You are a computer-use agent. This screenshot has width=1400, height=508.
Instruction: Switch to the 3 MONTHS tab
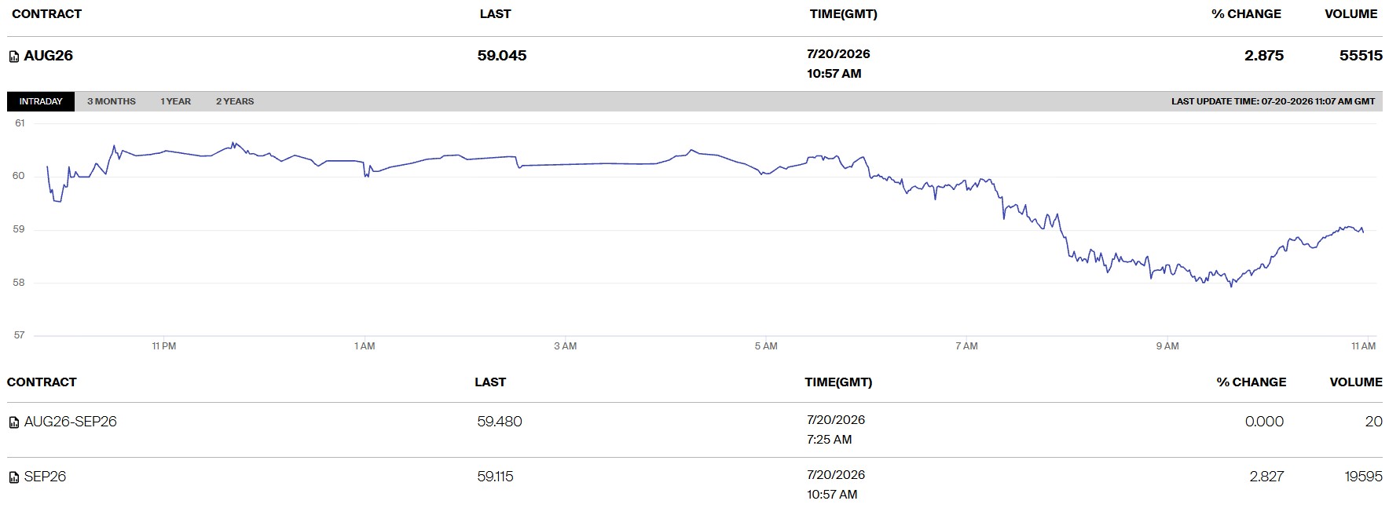[x=112, y=101]
